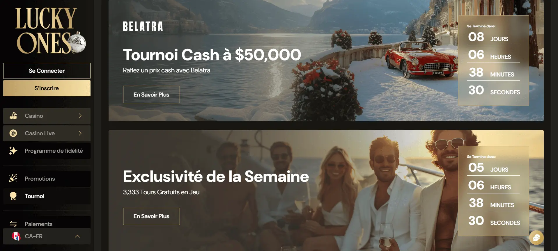
Task: Go to the Promotions menu item
Action: 47,179
